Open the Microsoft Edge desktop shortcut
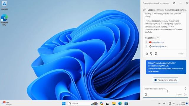This screenshot has height=106, width=189. (x=4, y=20)
